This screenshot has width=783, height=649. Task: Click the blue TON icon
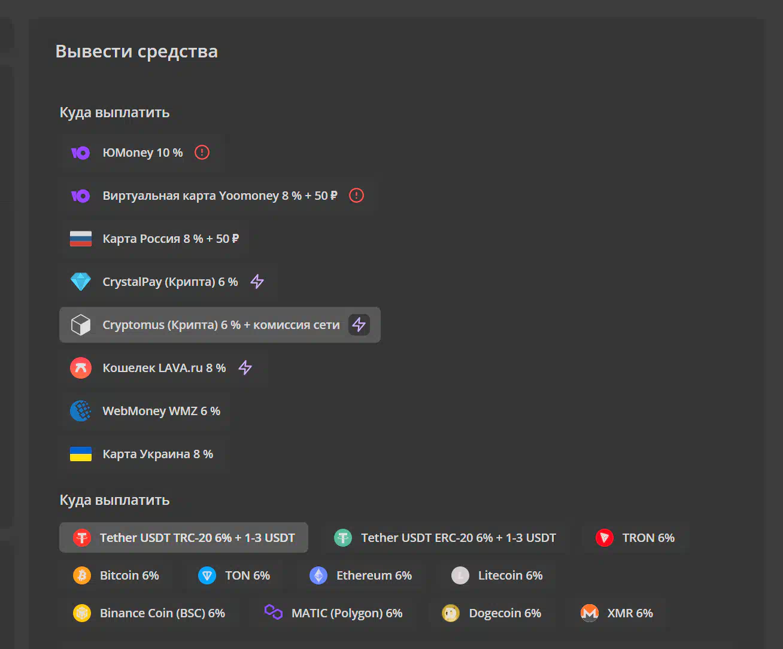(x=207, y=575)
